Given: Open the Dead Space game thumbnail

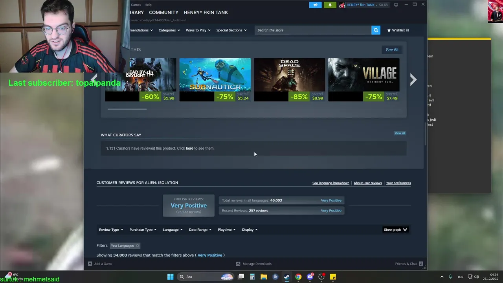Looking at the screenshot, I should point(289,80).
